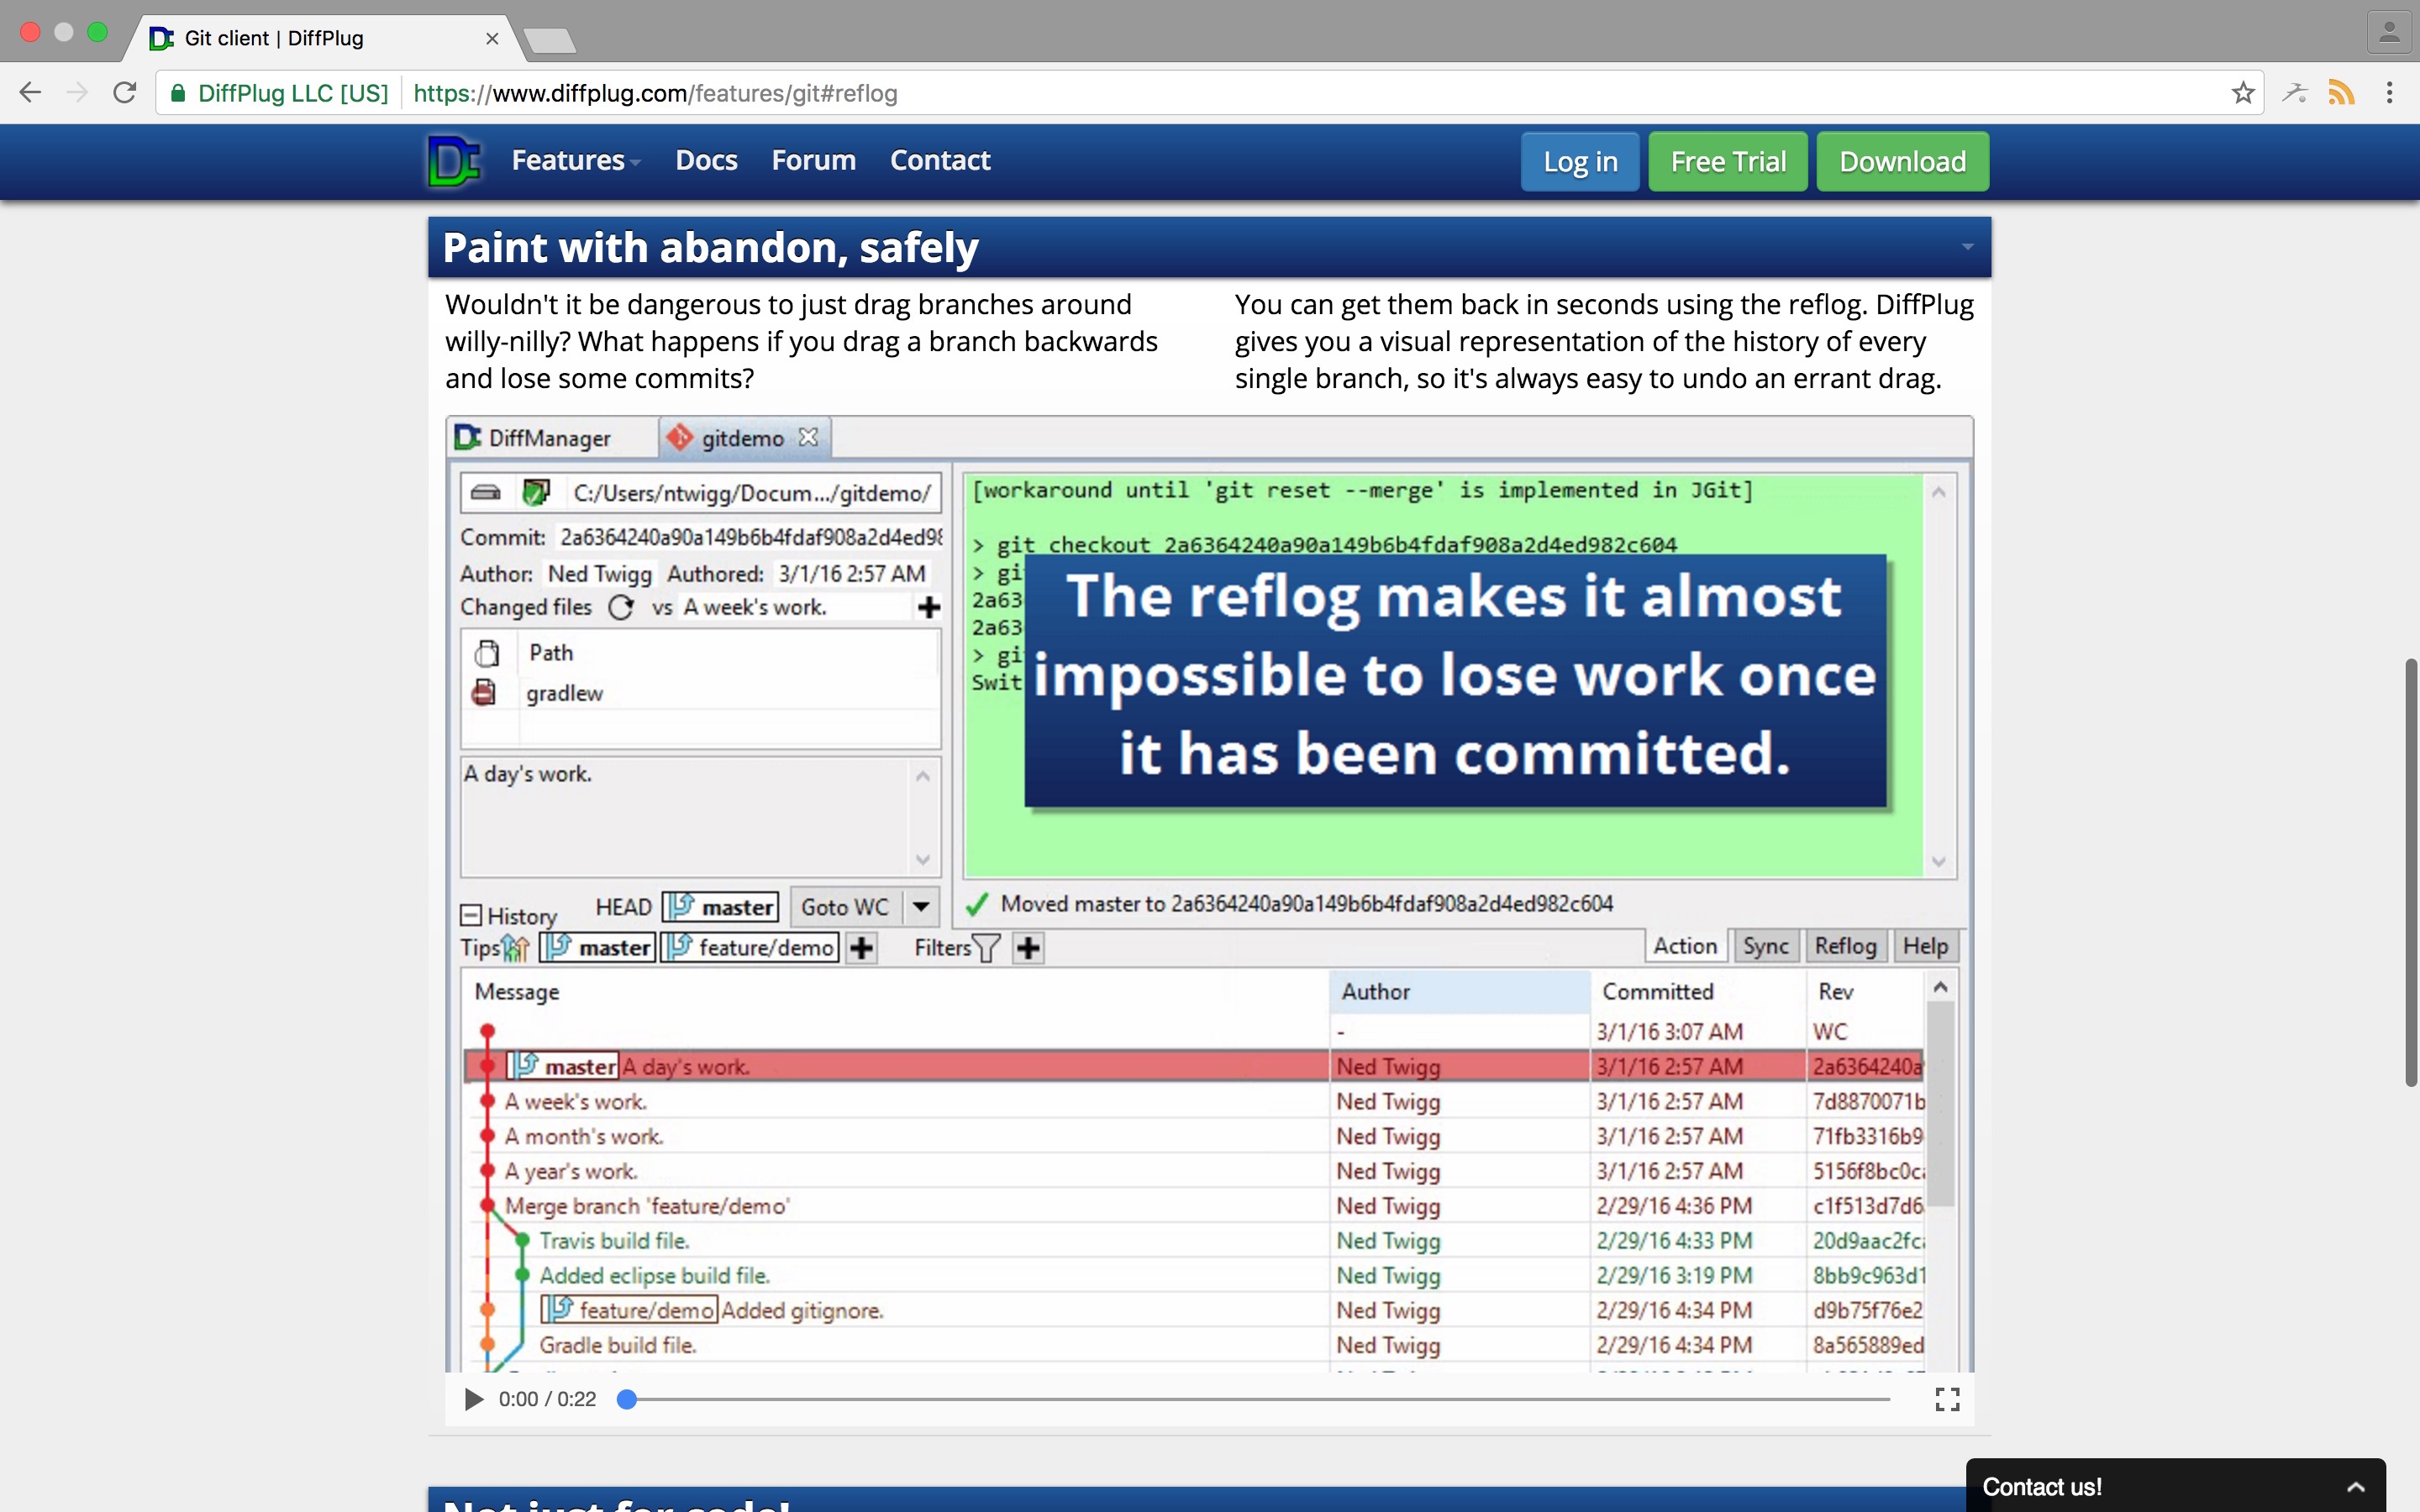The image size is (2420, 1512).
Task: Click the Filters funnel icon
Action: coord(986,948)
